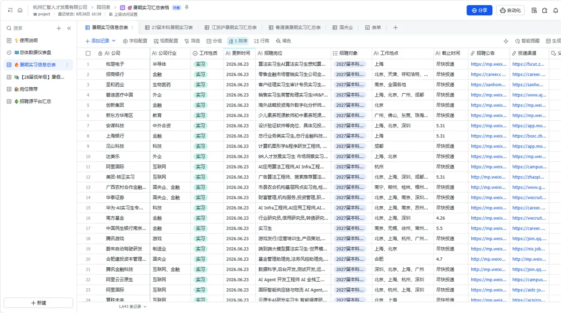Switch to the 粤港澳暑期实习汇总表 tab

click(295, 28)
